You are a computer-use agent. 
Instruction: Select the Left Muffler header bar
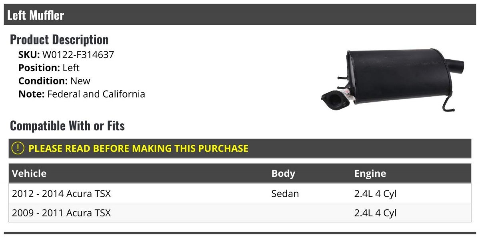pyautogui.click(x=240, y=15)
